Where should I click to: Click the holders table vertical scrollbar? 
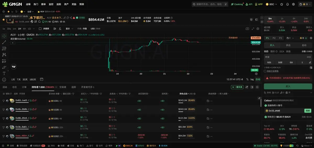(x=261, y=102)
